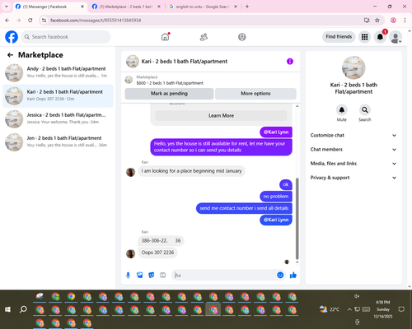Screen dimensions: 412x329
Task: Click the browser address bar URL
Action: coord(96,21)
